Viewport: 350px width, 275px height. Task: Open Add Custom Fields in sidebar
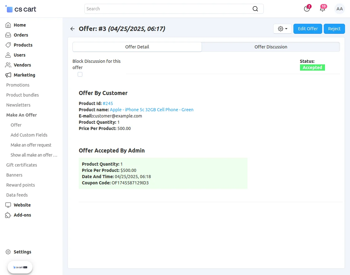coord(29,135)
